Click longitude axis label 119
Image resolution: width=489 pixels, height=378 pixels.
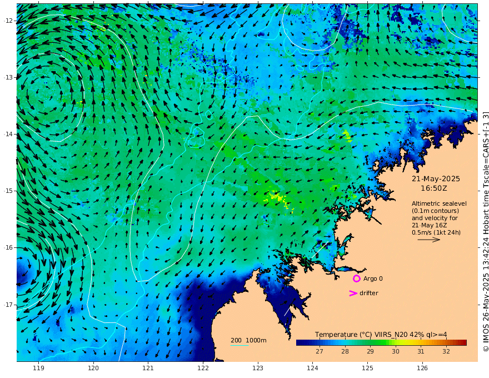click(39, 369)
